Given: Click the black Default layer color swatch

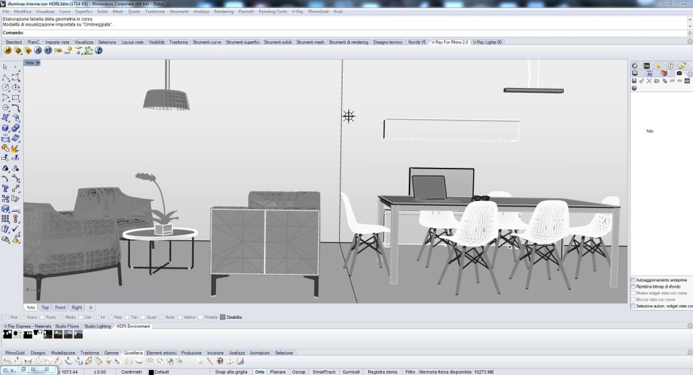Looking at the screenshot, I should click(151, 372).
